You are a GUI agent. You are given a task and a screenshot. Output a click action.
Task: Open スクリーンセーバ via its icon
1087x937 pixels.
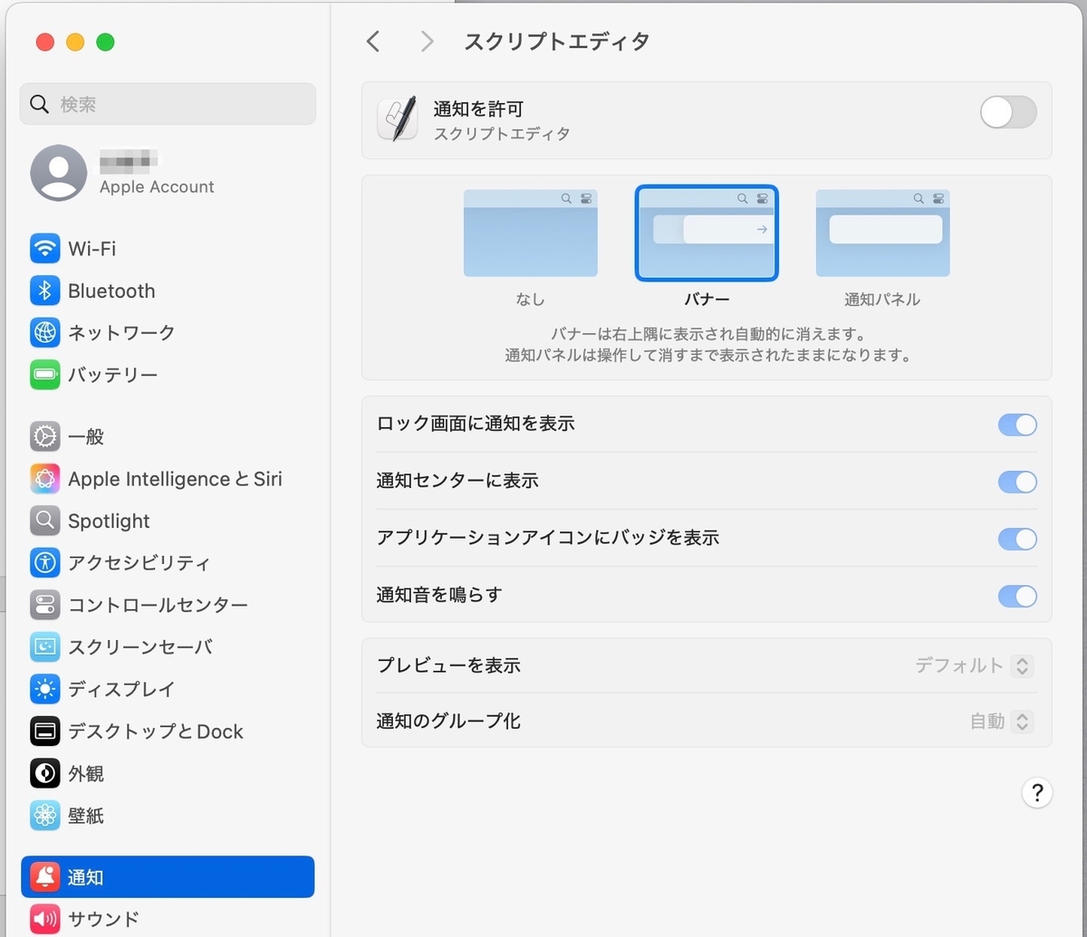click(x=44, y=646)
